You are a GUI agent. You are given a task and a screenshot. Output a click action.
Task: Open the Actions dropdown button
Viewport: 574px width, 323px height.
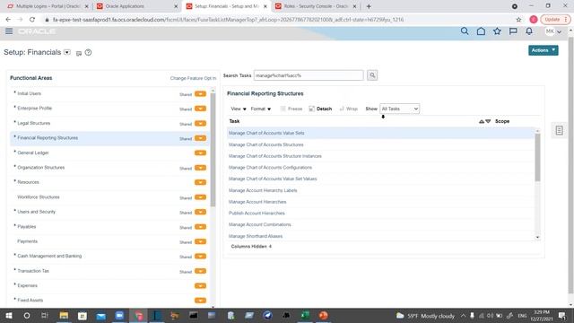click(x=544, y=50)
